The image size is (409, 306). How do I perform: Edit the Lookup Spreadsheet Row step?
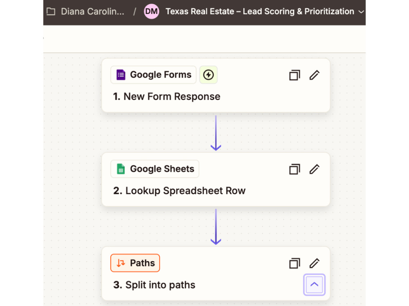tap(314, 169)
